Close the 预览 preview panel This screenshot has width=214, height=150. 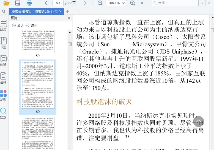tap(69, 18)
